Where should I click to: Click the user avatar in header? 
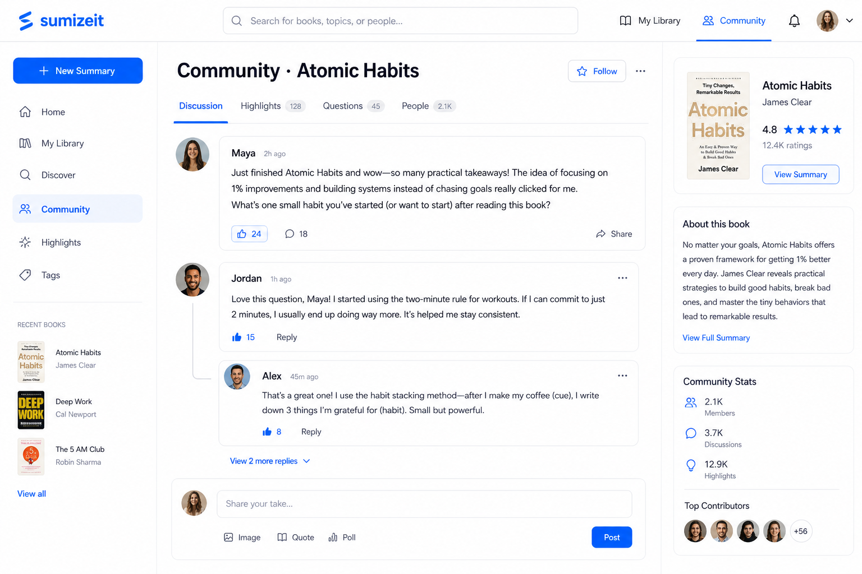(827, 21)
